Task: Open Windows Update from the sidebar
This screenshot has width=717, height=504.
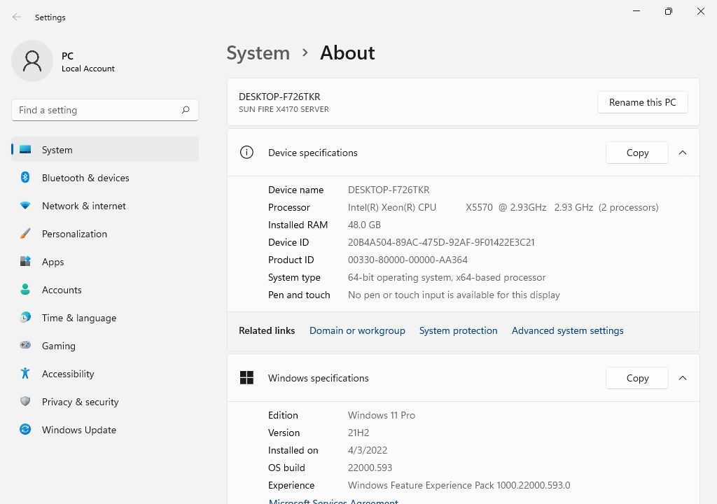Action: point(78,430)
